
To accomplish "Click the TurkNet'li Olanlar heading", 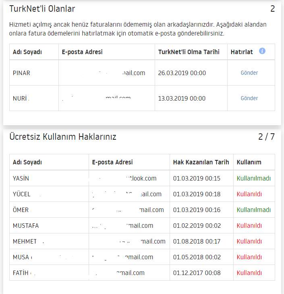I will point(42,9).
